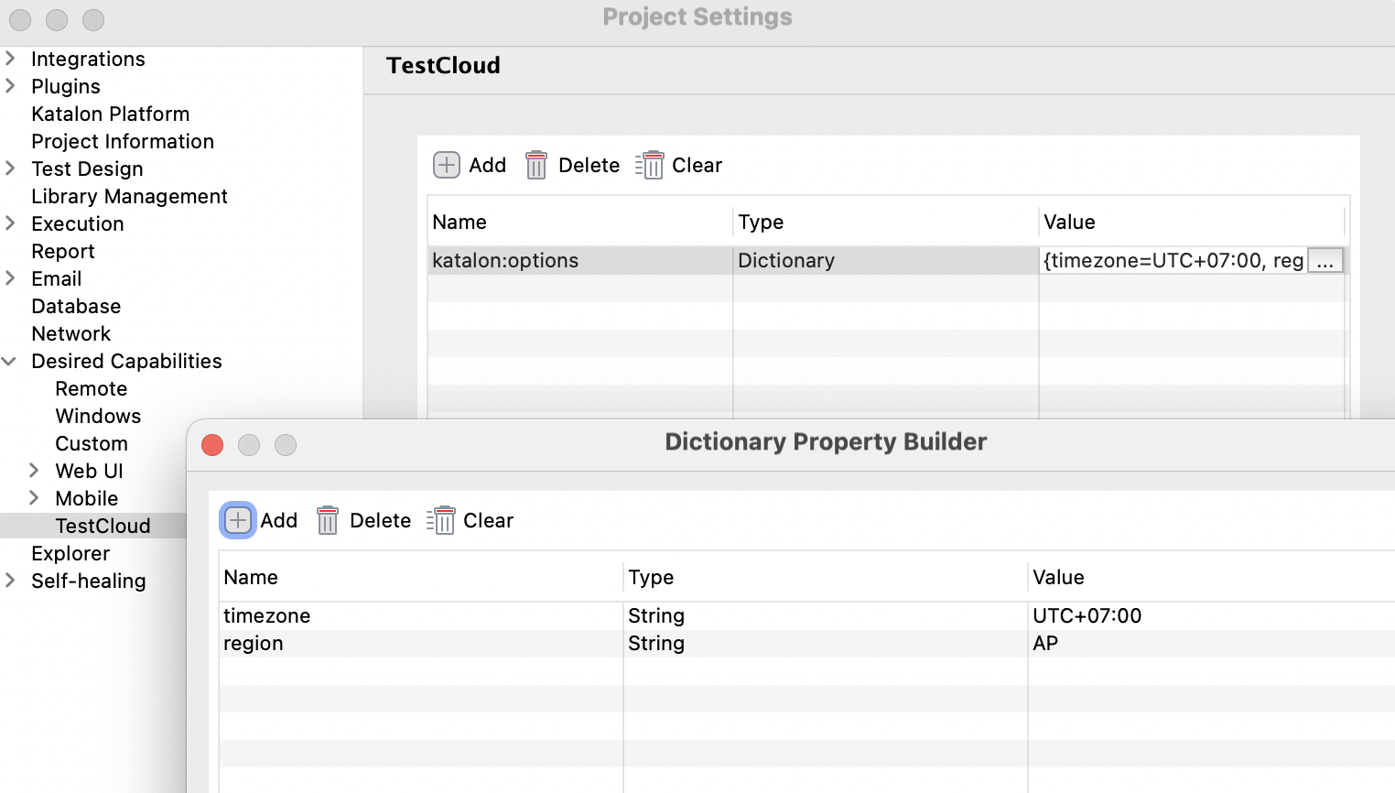Image resolution: width=1395 pixels, height=793 pixels.
Task: Click Delete label in Dictionary Property Builder
Action: coord(380,520)
